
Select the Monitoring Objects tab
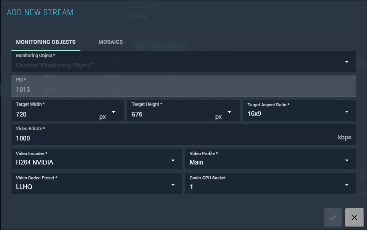click(x=46, y=42)
